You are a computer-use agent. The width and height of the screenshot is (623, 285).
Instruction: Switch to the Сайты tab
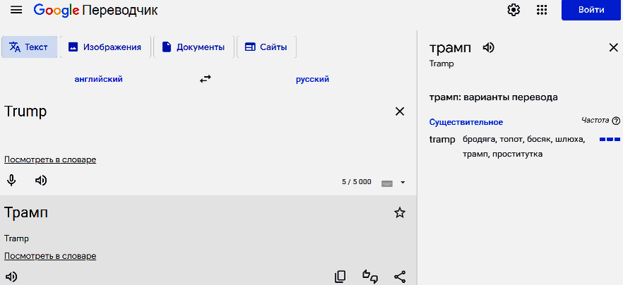point(266,47)
